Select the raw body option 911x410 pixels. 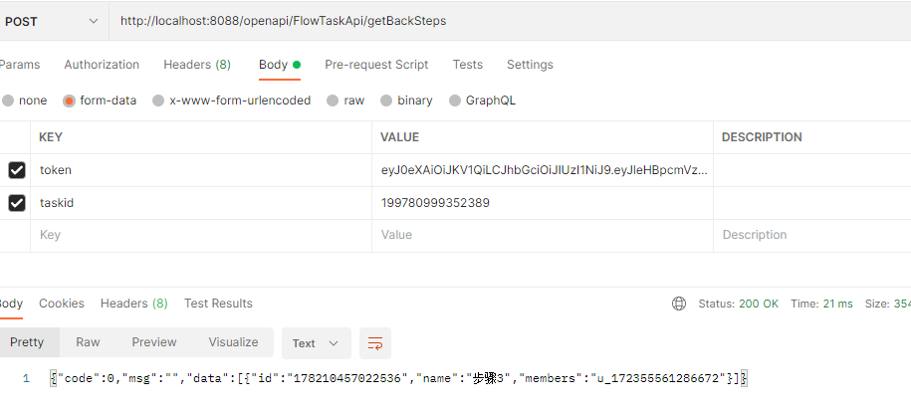333,101
